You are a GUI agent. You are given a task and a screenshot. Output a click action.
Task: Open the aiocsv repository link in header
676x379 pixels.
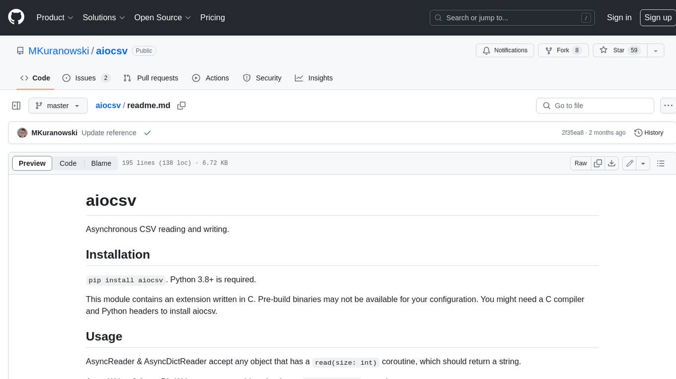[x=112, y=51]
